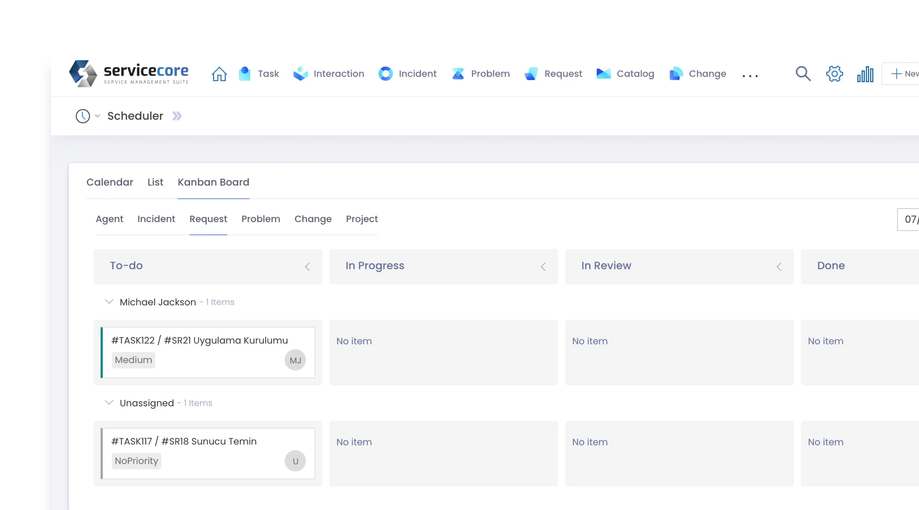The image size is (919, 510).
Task: Click the U avatar on TASK117 card
Action: click(x=295, y=461)
